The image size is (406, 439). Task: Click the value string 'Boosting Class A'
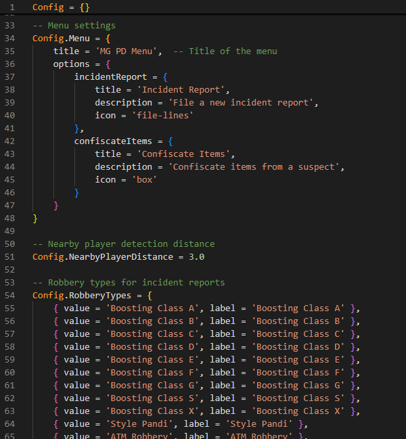click(152, 308)
